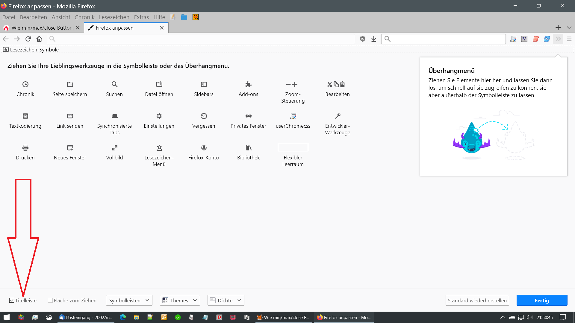This screenshot has height=323, width=575.
Task: Click the Einstellungen gear icon
Action: coord(159,116)
